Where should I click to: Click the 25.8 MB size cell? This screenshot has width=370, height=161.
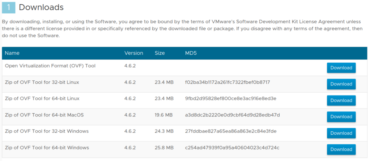(164, 148)
